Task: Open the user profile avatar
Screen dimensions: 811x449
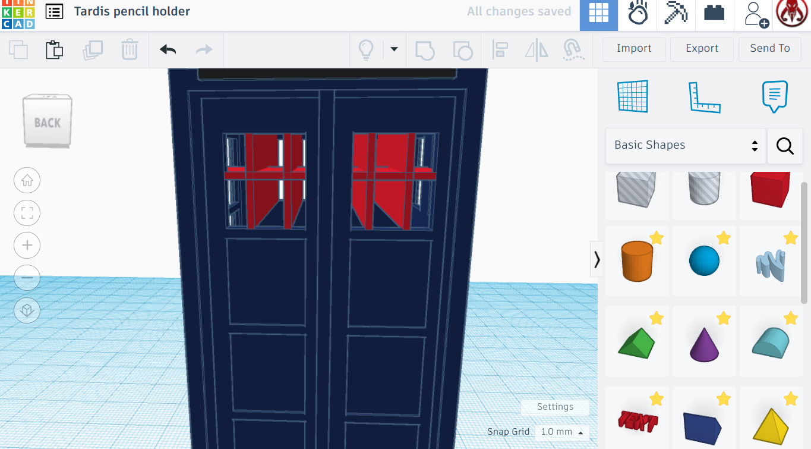Action: pyautogui.click(x=792, y=13)
